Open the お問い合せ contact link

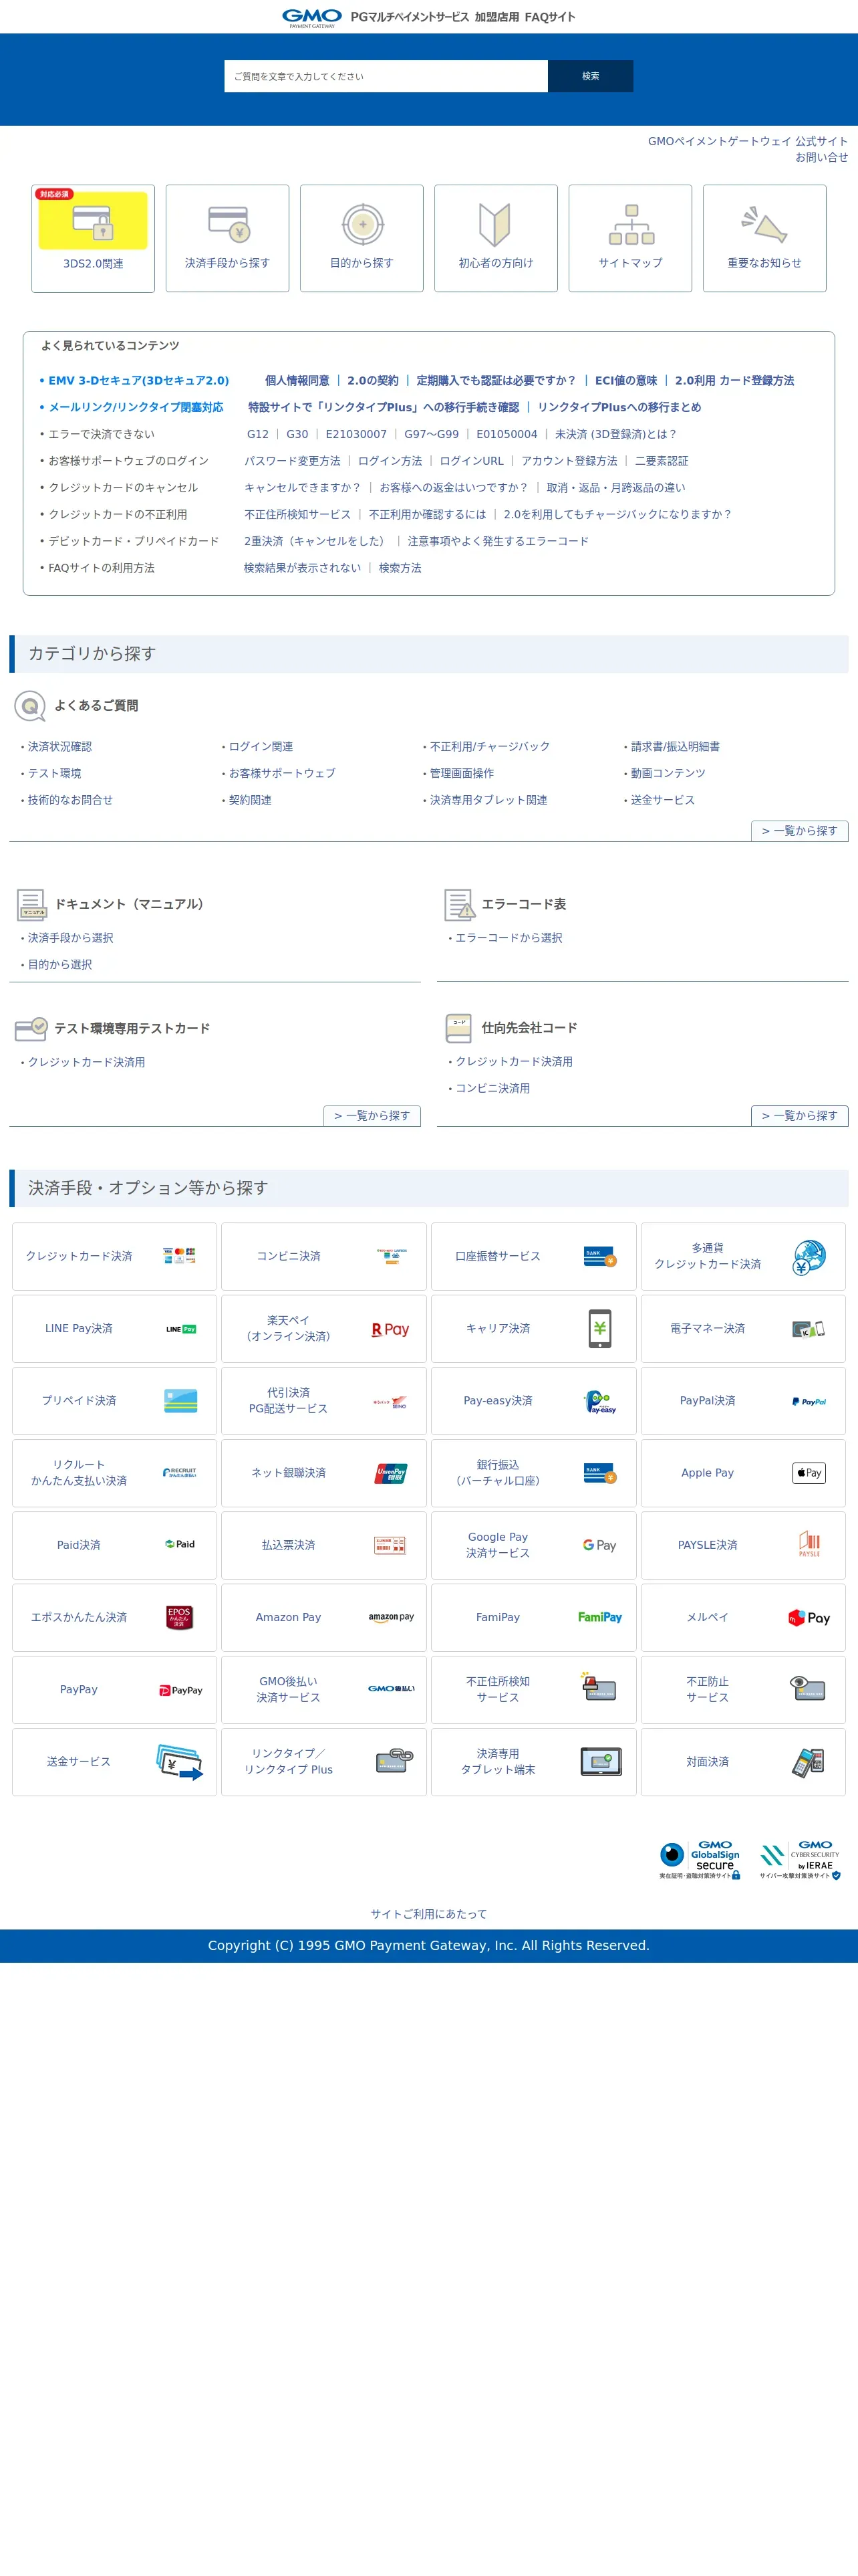(821, 157)
